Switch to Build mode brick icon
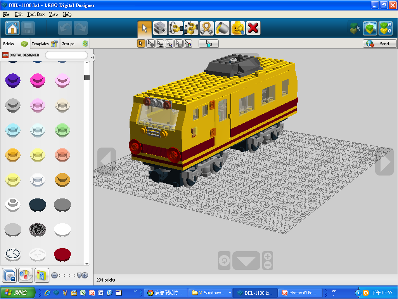398x299 pixels. [355, 28]
